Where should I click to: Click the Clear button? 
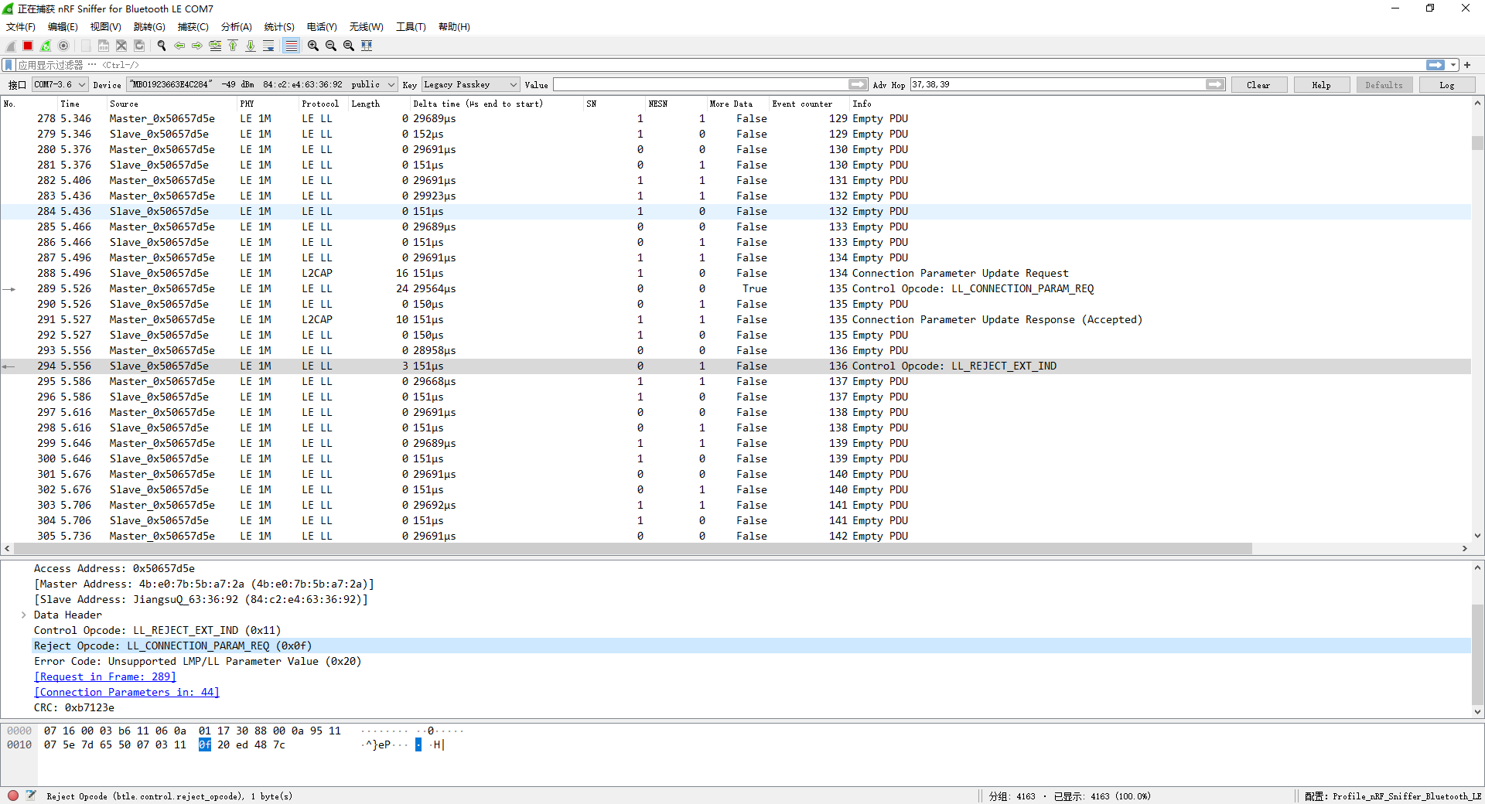coord(1258,85)
